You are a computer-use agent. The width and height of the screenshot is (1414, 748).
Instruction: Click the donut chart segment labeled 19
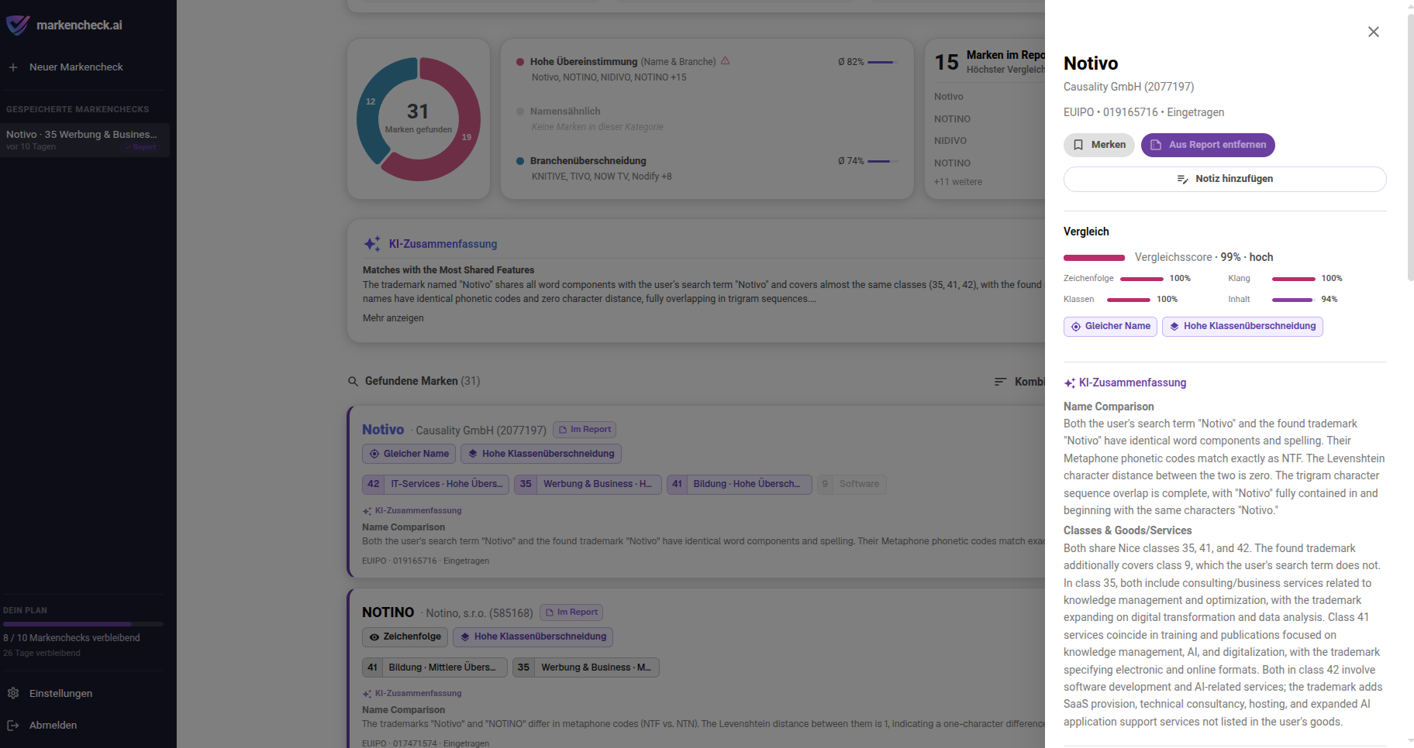point(466,137)
